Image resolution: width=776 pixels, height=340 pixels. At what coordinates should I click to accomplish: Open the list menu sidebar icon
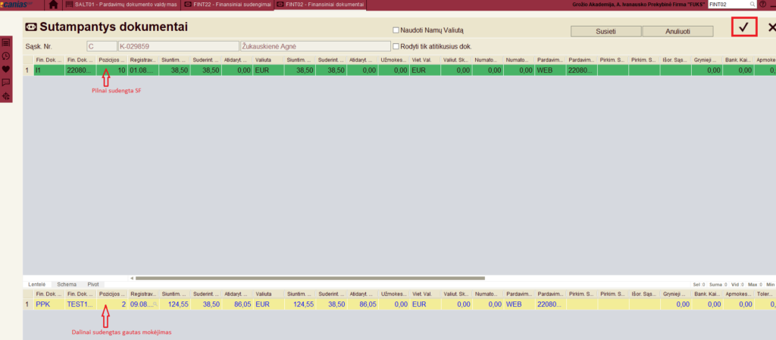[x=6, y=43]
